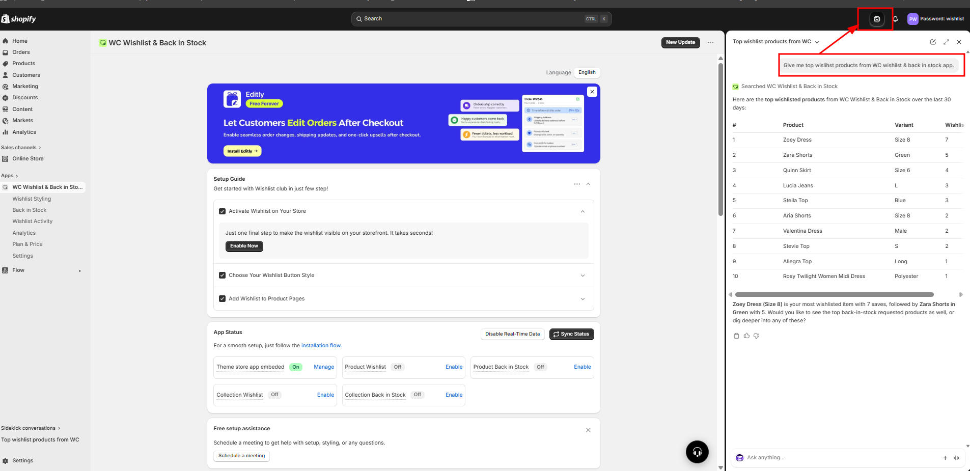Screen dimensions: 970x471
Task: Click the Sync Status button
Action: pos(571,334)
